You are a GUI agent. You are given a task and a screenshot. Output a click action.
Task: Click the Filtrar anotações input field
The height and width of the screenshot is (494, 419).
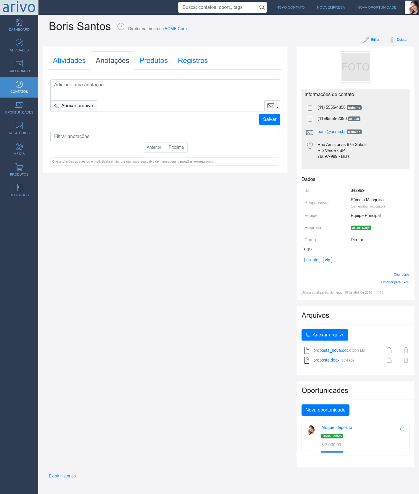(165, 137)
